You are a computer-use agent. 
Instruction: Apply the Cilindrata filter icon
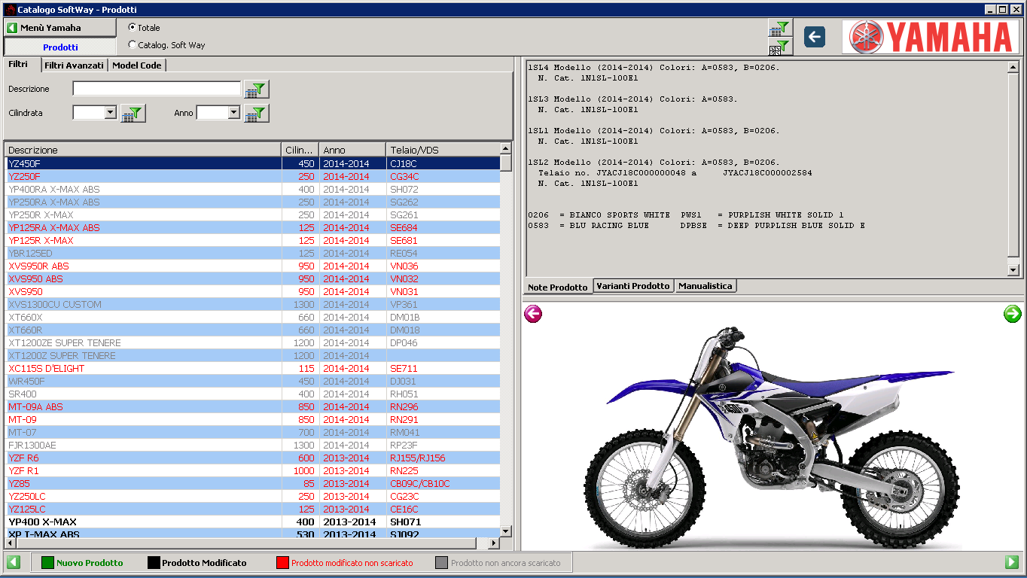pyautogui.click(x=133, y=114)
